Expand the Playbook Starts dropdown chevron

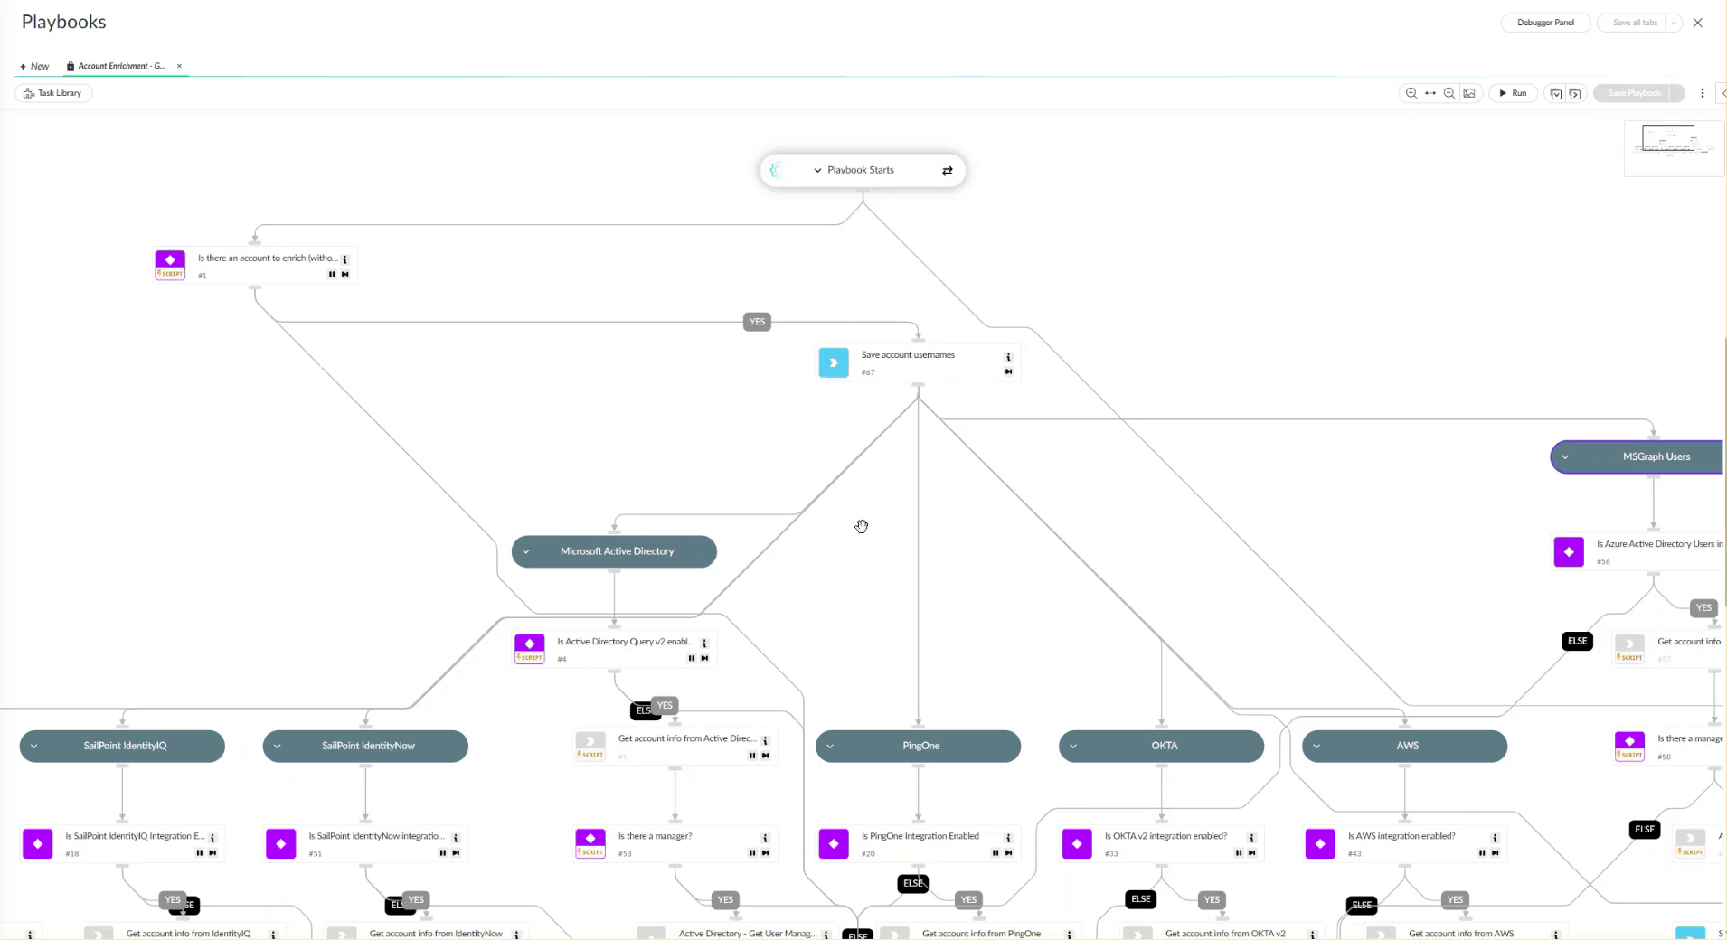(x=817, y=170)
